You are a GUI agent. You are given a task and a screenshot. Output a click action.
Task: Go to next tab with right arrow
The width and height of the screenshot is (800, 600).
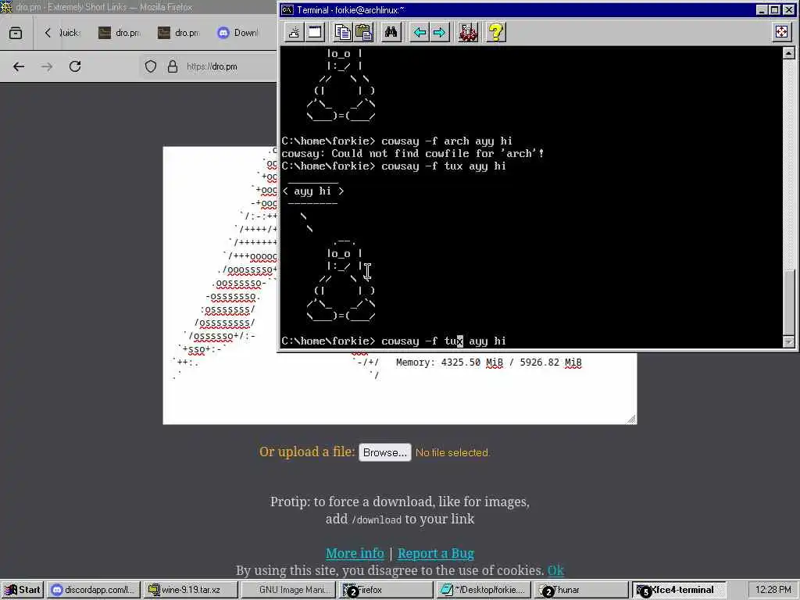[439, 33]
